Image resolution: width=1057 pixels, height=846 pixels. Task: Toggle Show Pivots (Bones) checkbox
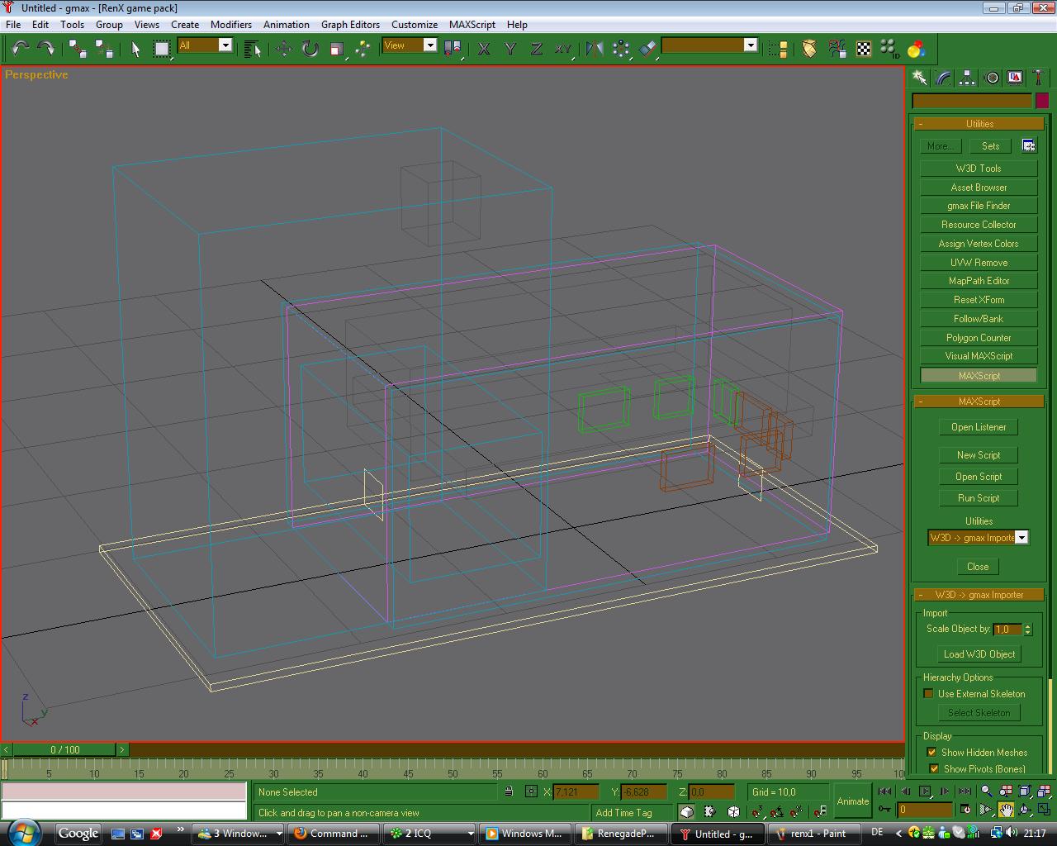[934, 769]
